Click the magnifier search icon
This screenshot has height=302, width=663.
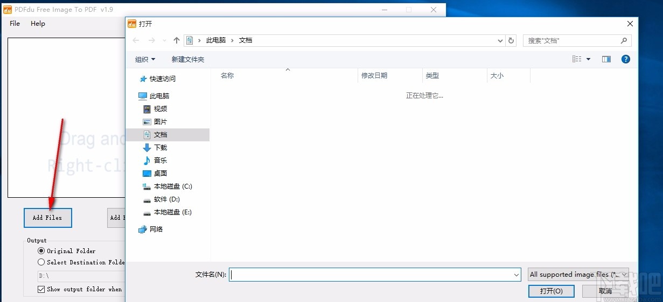click(x=624, y=40)
